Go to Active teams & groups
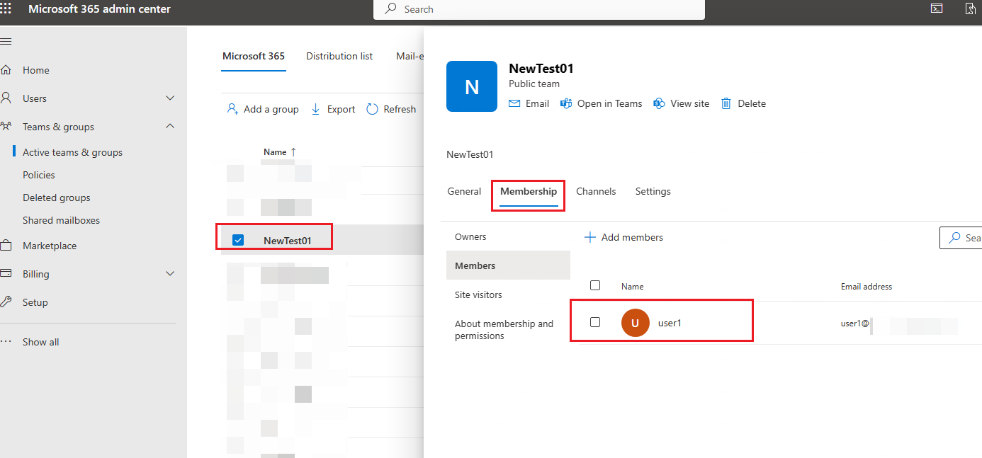Image resolution: width=982 pixels, height=458 pixels. [x=72, y=152]
